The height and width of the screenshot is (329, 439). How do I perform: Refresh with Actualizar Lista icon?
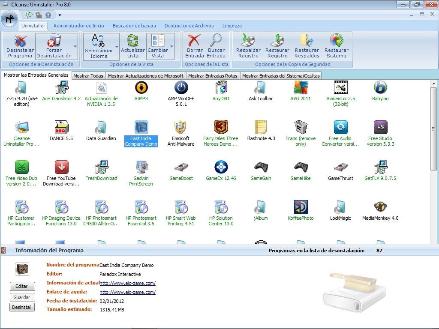click(133, 41)
